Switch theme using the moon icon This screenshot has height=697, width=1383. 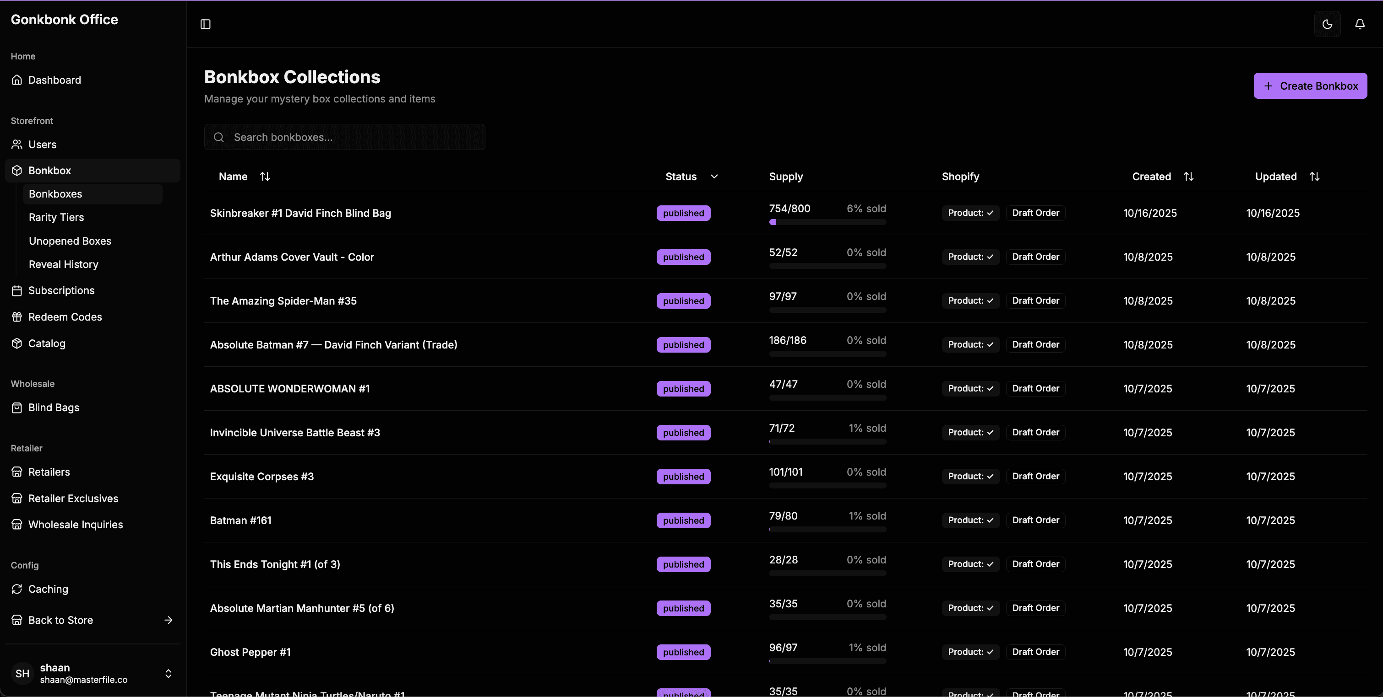[x=1327, y=24]
